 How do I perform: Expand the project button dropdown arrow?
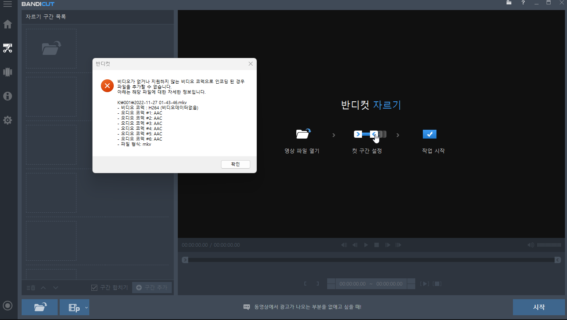pyautogui.click(x=86, y=308)
